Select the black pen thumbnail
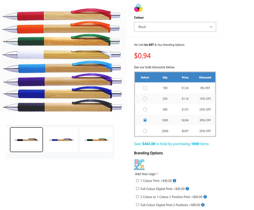The height and width of the screenshot is (210, 254). pos(26,140)
